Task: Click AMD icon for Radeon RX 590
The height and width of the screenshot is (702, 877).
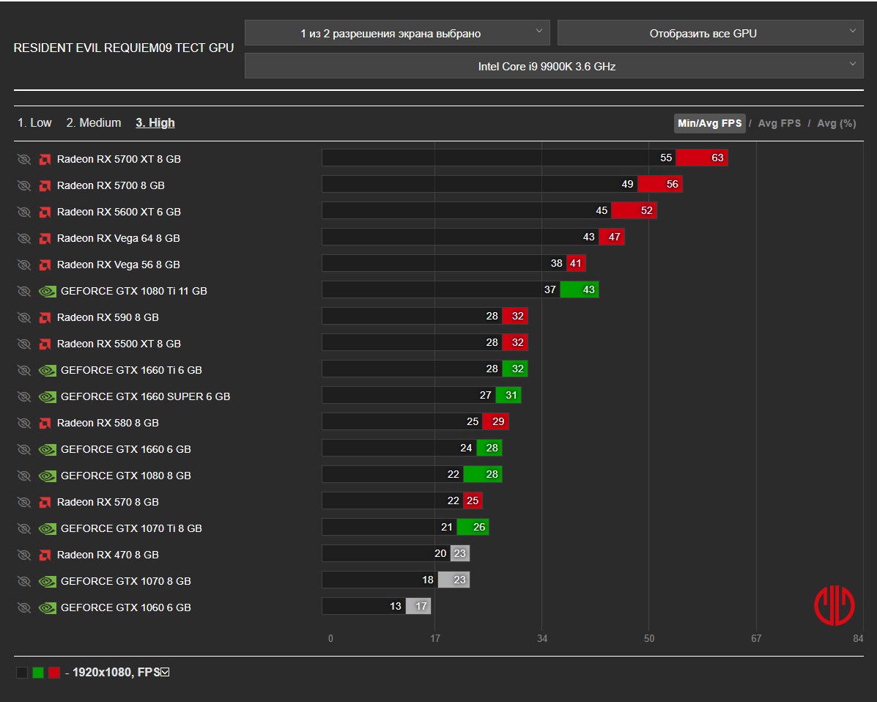Action: (45, 318)
